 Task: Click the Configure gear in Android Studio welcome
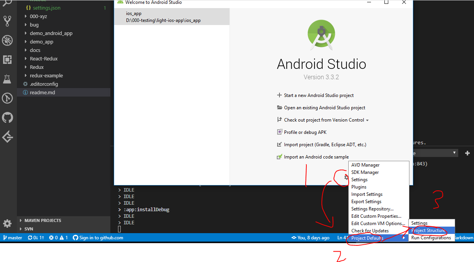coord(346,177)
